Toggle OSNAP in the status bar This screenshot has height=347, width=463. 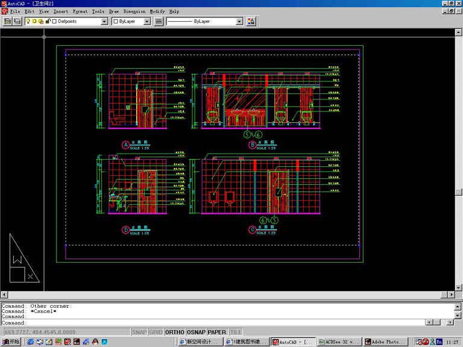pos(196,332)
